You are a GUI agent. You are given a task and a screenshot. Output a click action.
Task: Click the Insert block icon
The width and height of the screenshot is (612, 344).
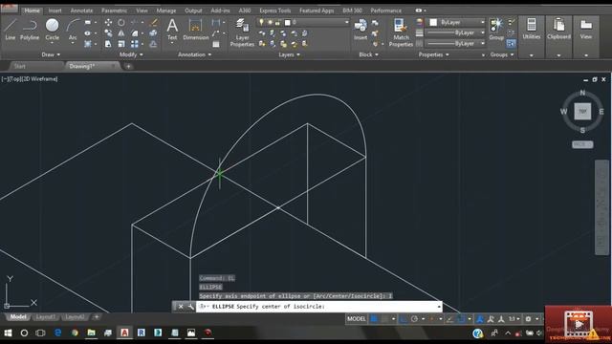(x=361, y=30)
